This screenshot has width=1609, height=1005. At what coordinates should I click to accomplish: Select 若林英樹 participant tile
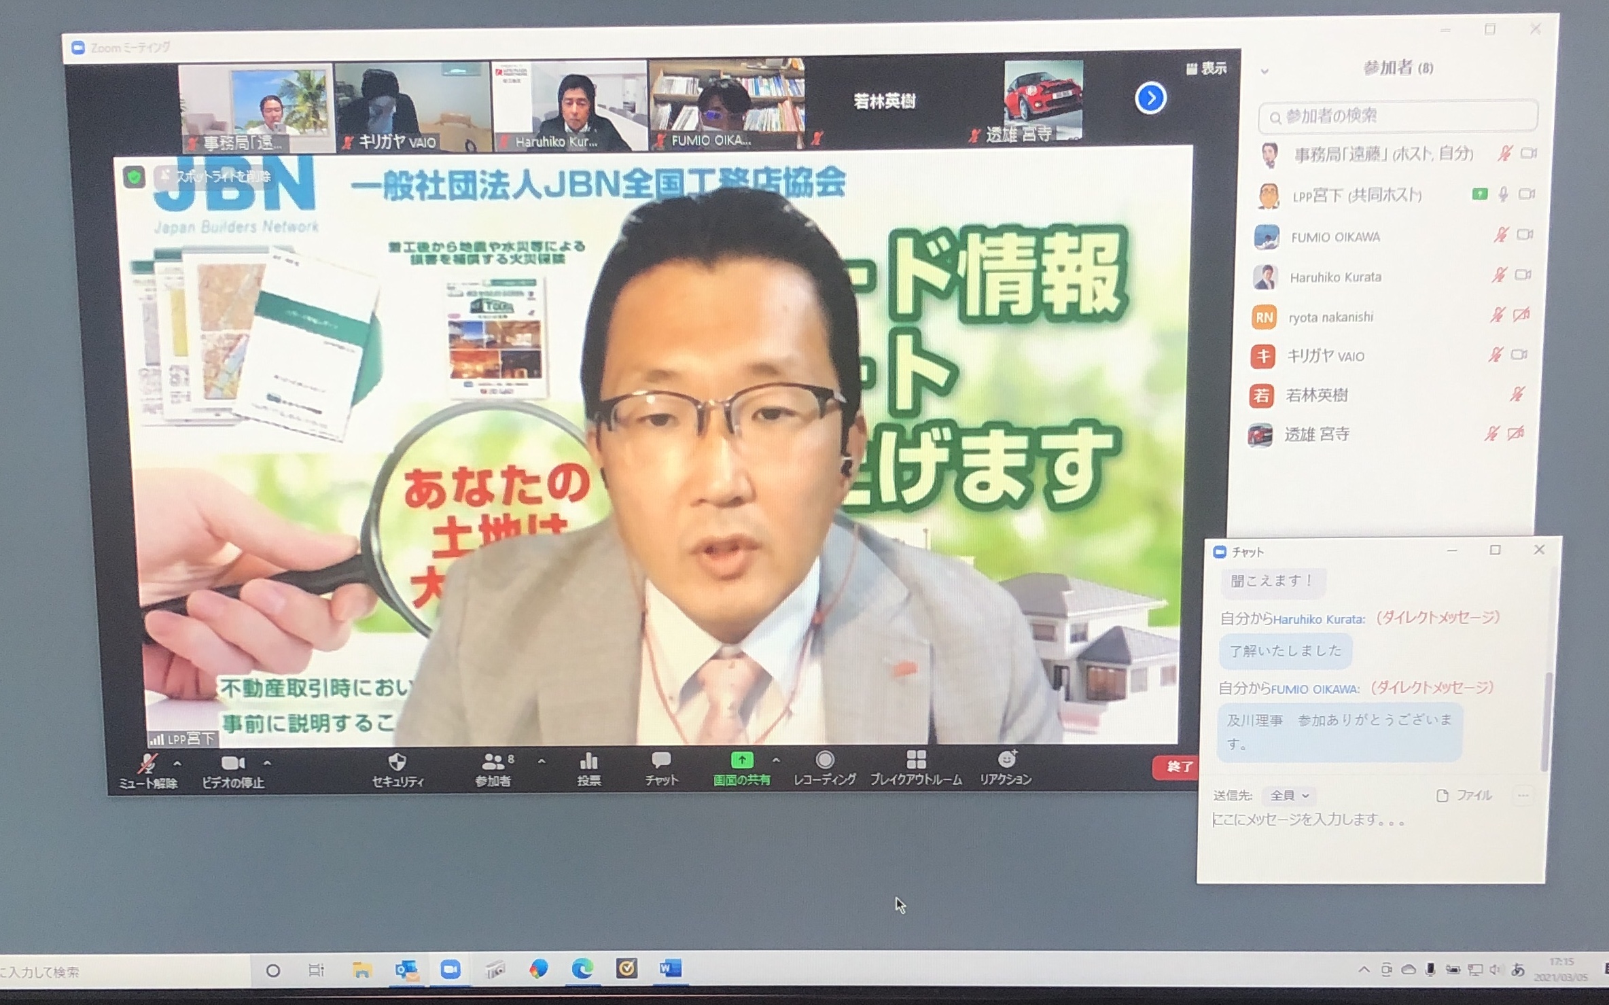[x=885, y=103]
